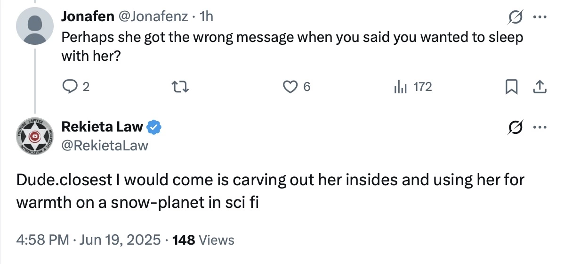Like Jonafen's tweet with heart icon
The image size is (564, 264).
[x=290, y=87]
